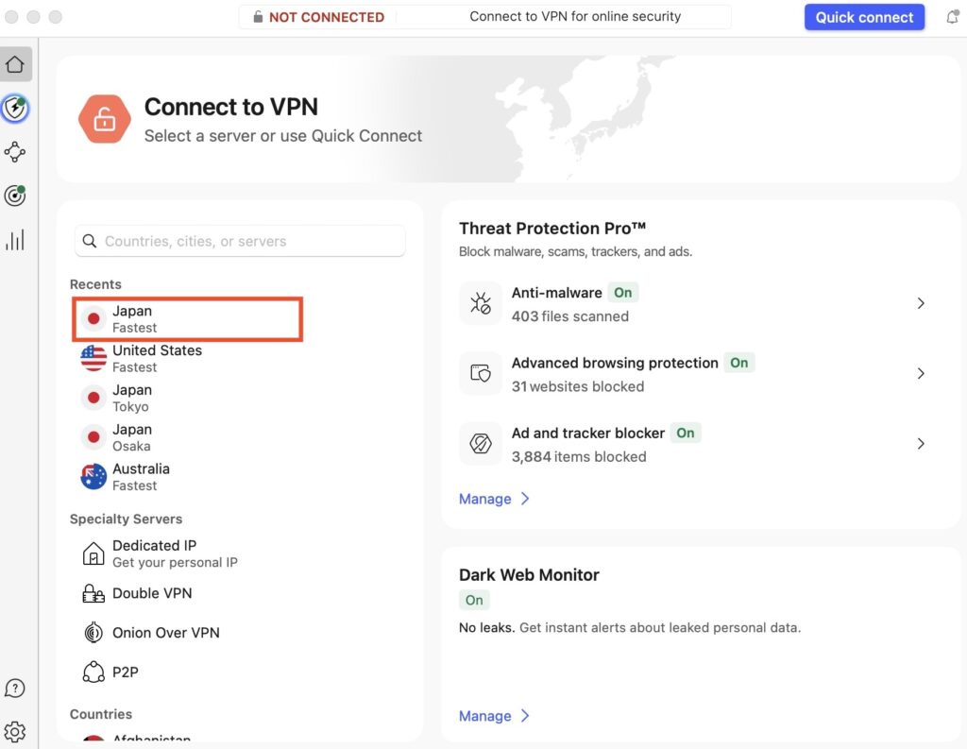This screenshot has height=749, width=967.
Task: Click the United States flag icon
Action: pos(93,359)
